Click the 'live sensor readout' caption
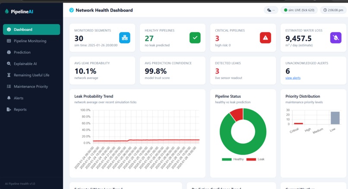Viewport: 348px width, 189px height. tap(228, 78)
